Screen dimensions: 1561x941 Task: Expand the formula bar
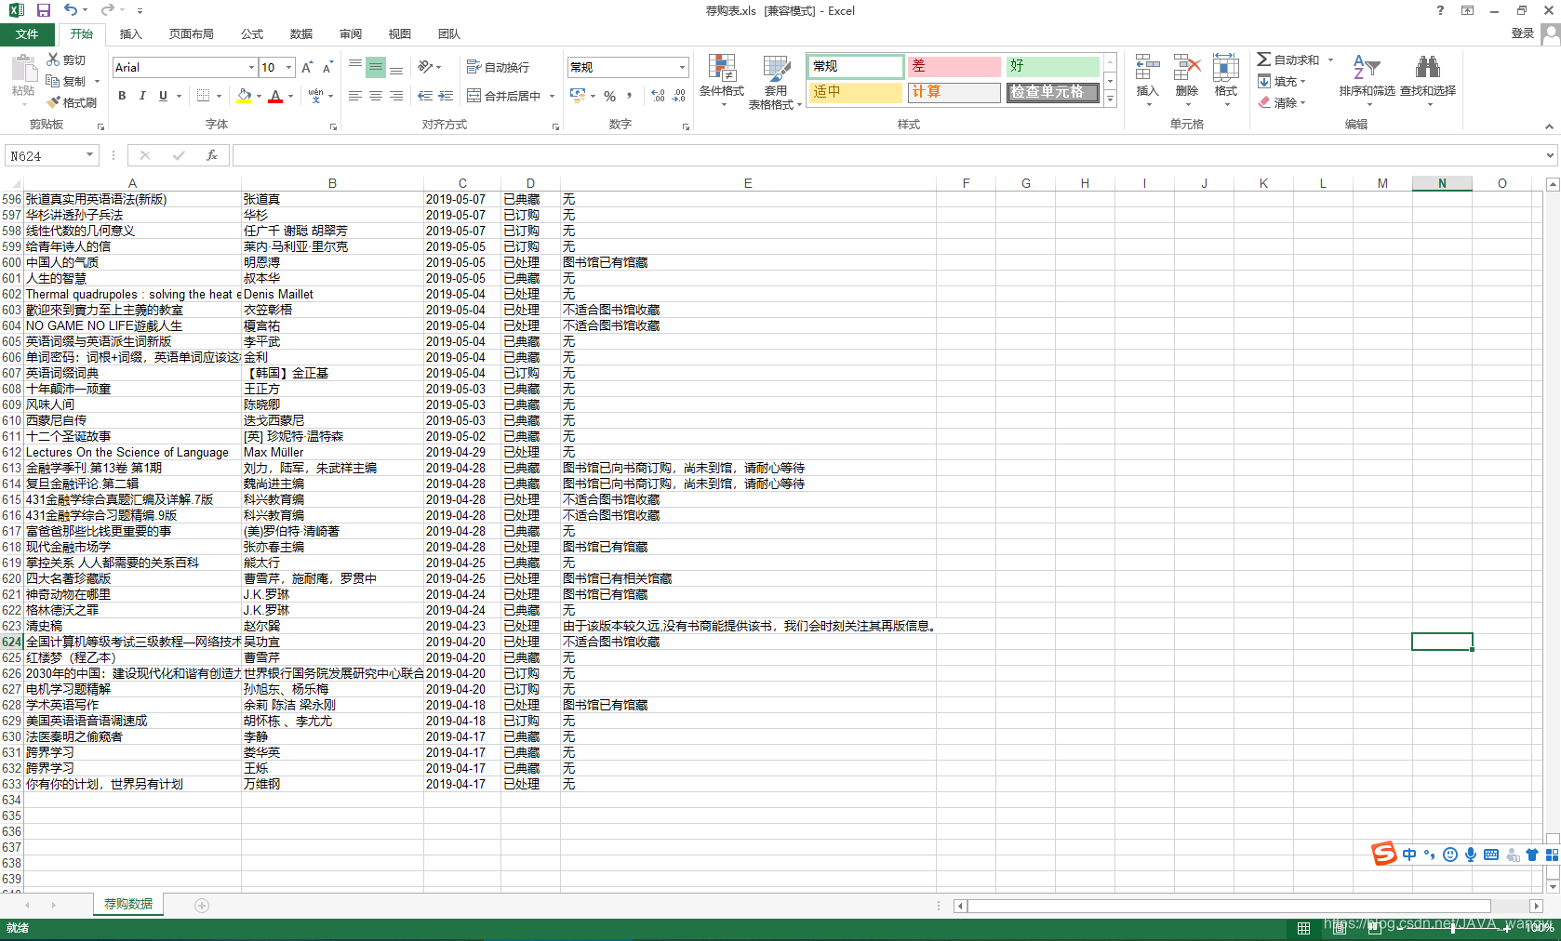1550,155
